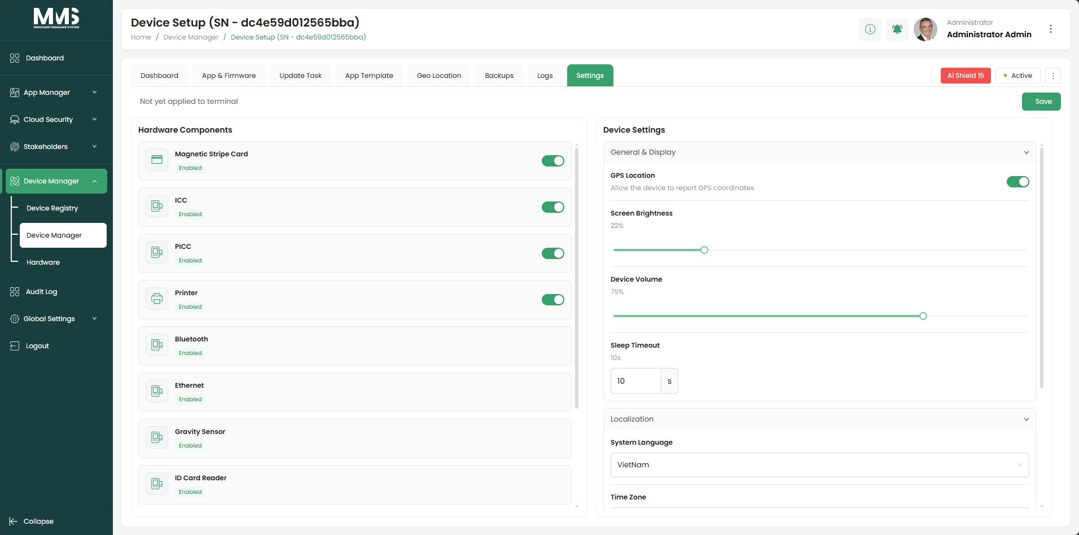Open the Logs tab
Image resolution: width=1079 pixels, height=535 pixels.
pyautogui.click(x=545, y=76)
